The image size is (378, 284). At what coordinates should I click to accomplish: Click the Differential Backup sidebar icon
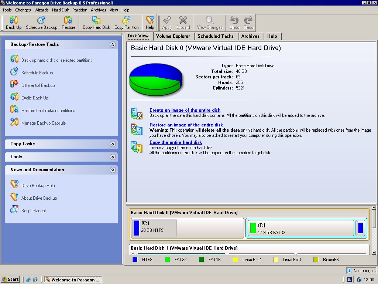click(x=14, y=84)
